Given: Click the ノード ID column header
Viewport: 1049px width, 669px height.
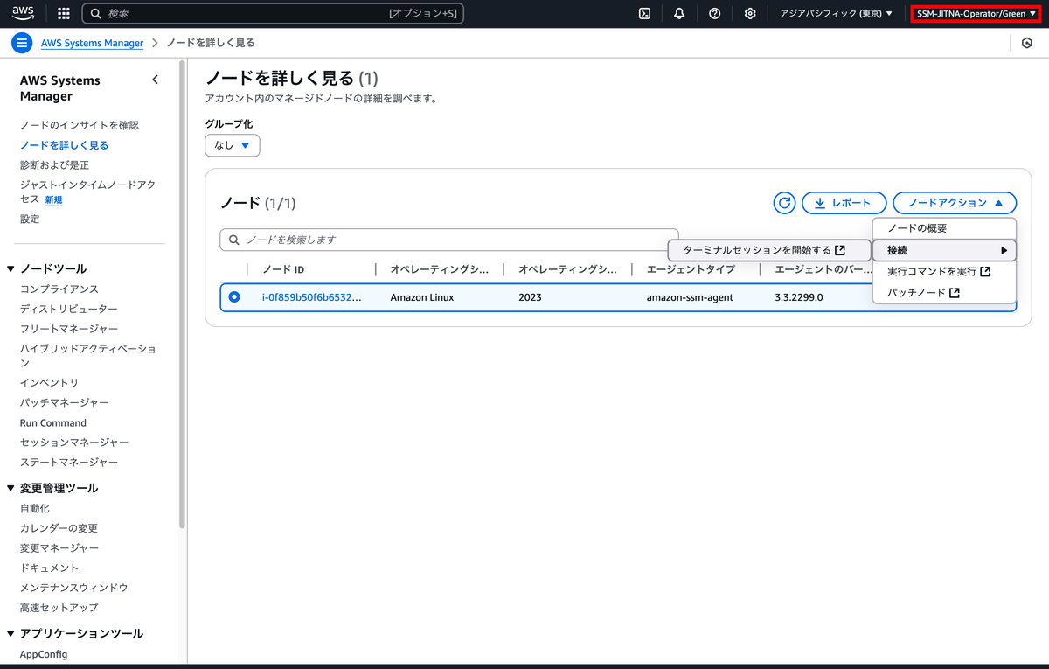Looking at the screenshot, I should (x=283, y=269).
